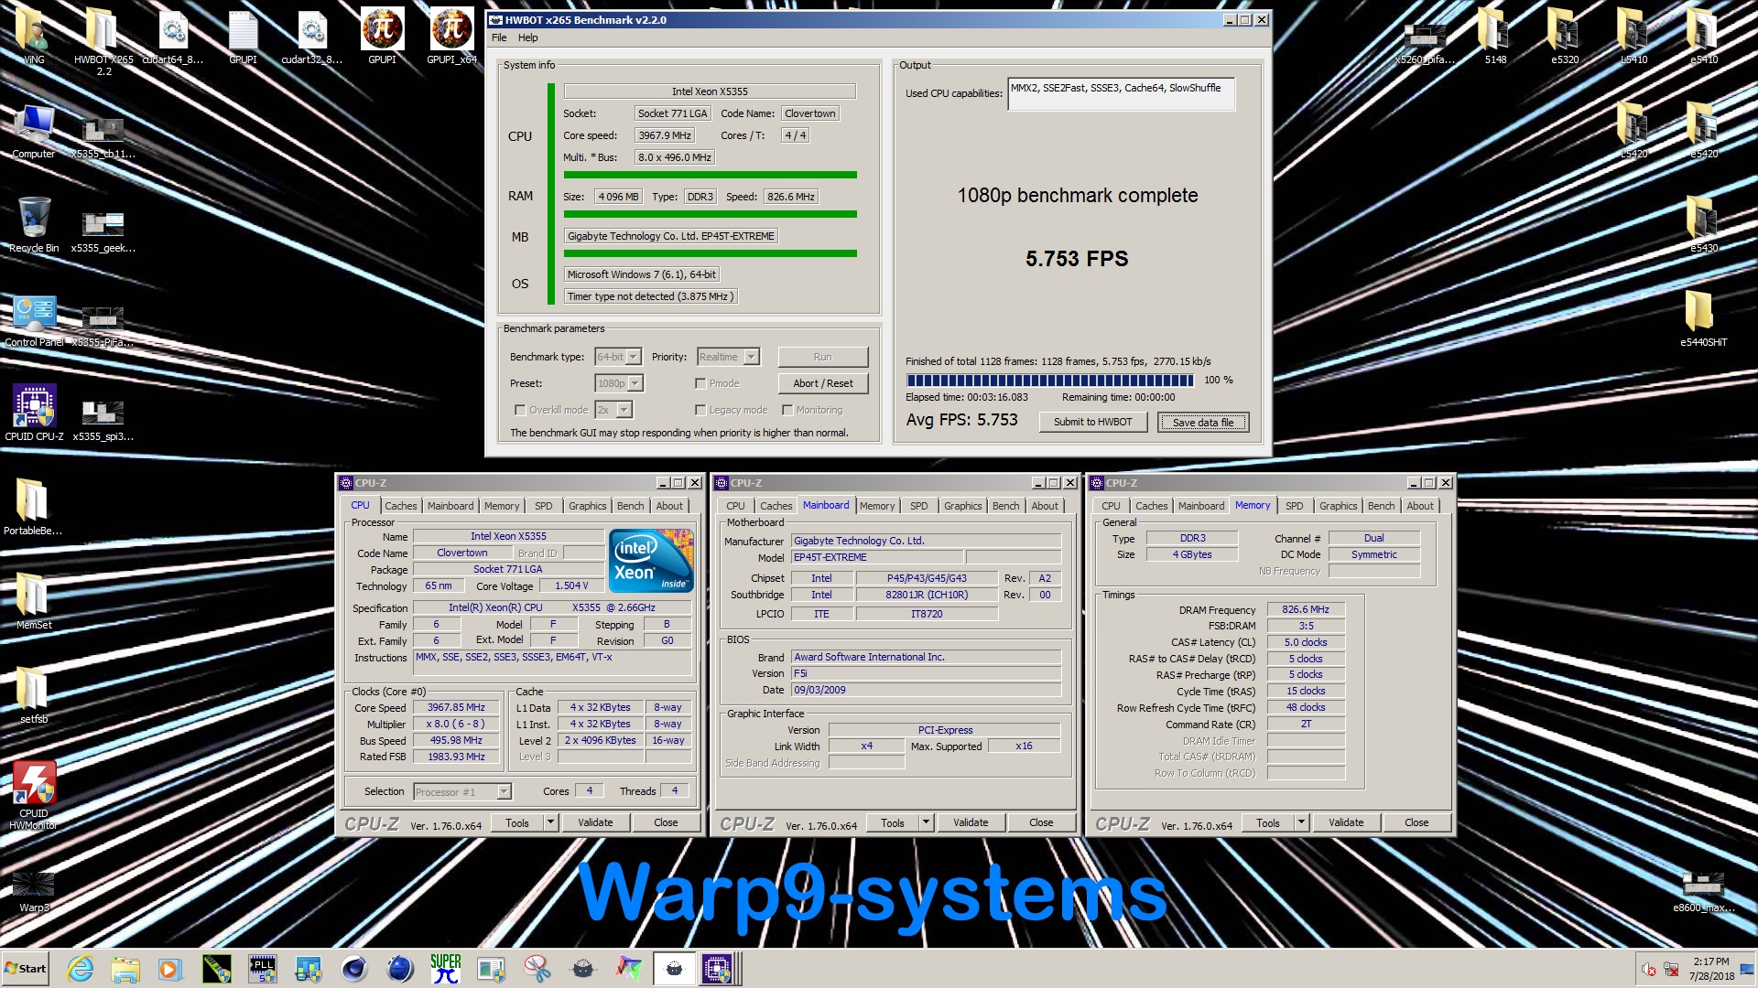This screenshot has width=1758, height=988.
Task: Open the Priority dropdown set to Realtime
Action: pyautogui.click(x=729, y=357)
